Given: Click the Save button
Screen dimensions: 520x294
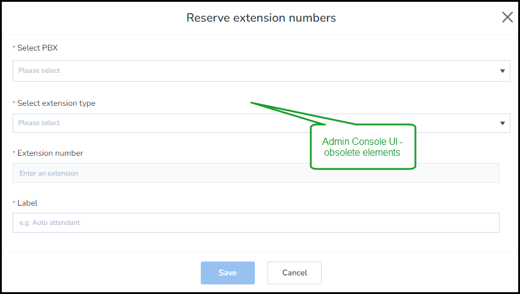Looking at the screenshot, I should pos(227,273).
